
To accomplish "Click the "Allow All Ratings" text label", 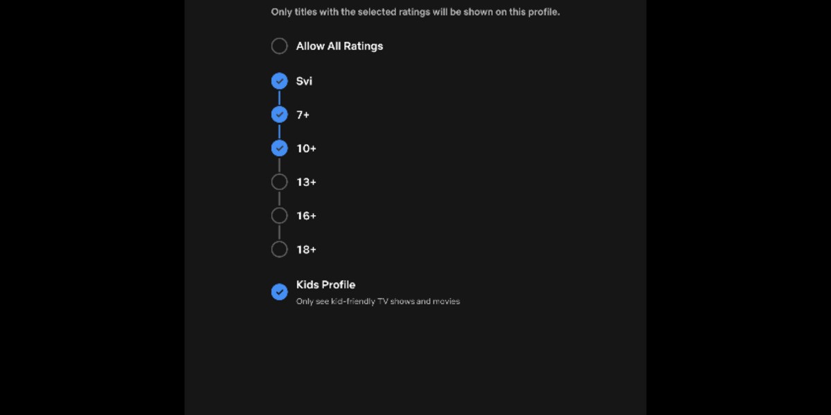I will (339, 46).
